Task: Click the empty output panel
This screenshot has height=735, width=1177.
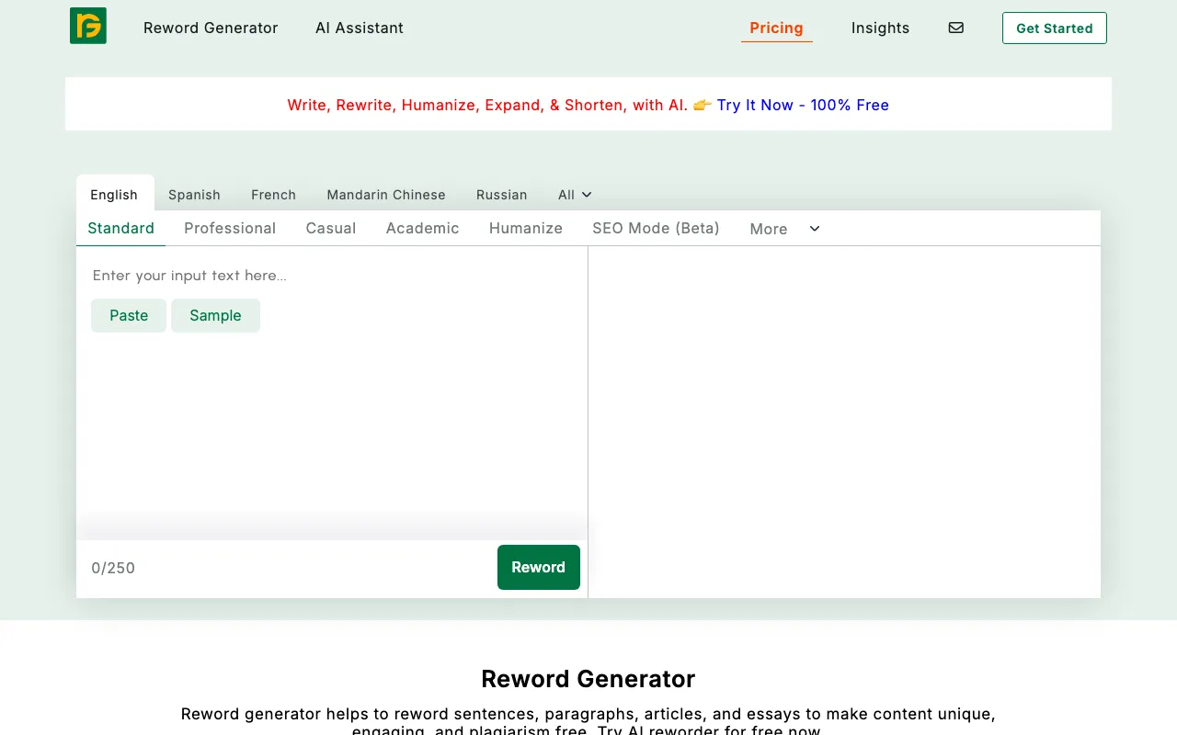Action: [844, 422]
